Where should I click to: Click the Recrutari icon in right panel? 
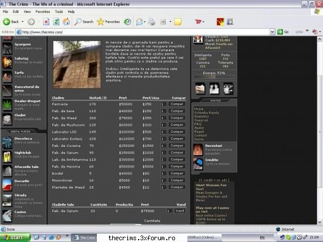(198, 150)
